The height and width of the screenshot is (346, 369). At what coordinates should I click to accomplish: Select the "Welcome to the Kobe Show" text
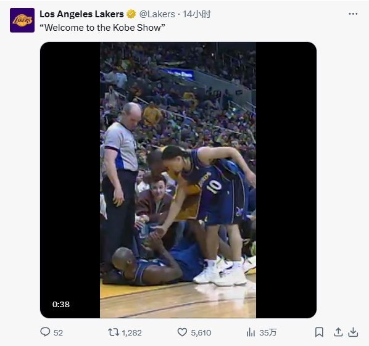point(102,28)
